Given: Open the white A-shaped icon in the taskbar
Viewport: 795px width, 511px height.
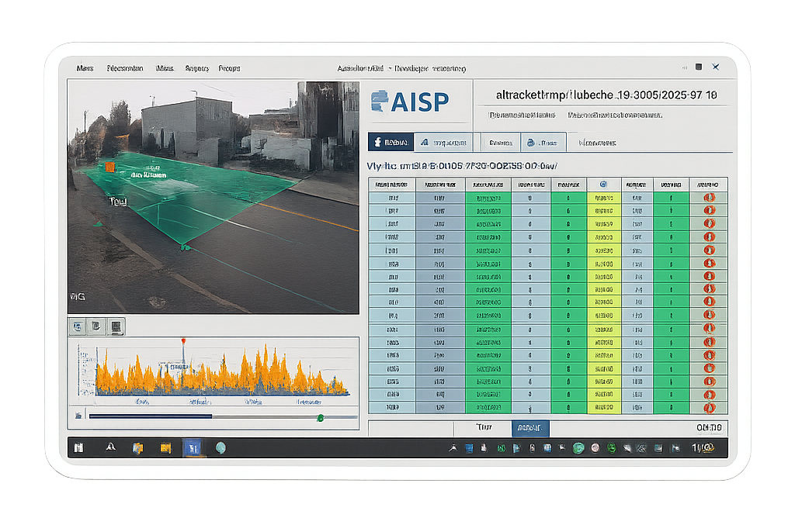Looking at the screenshot, I should click(x=110, y=447).
